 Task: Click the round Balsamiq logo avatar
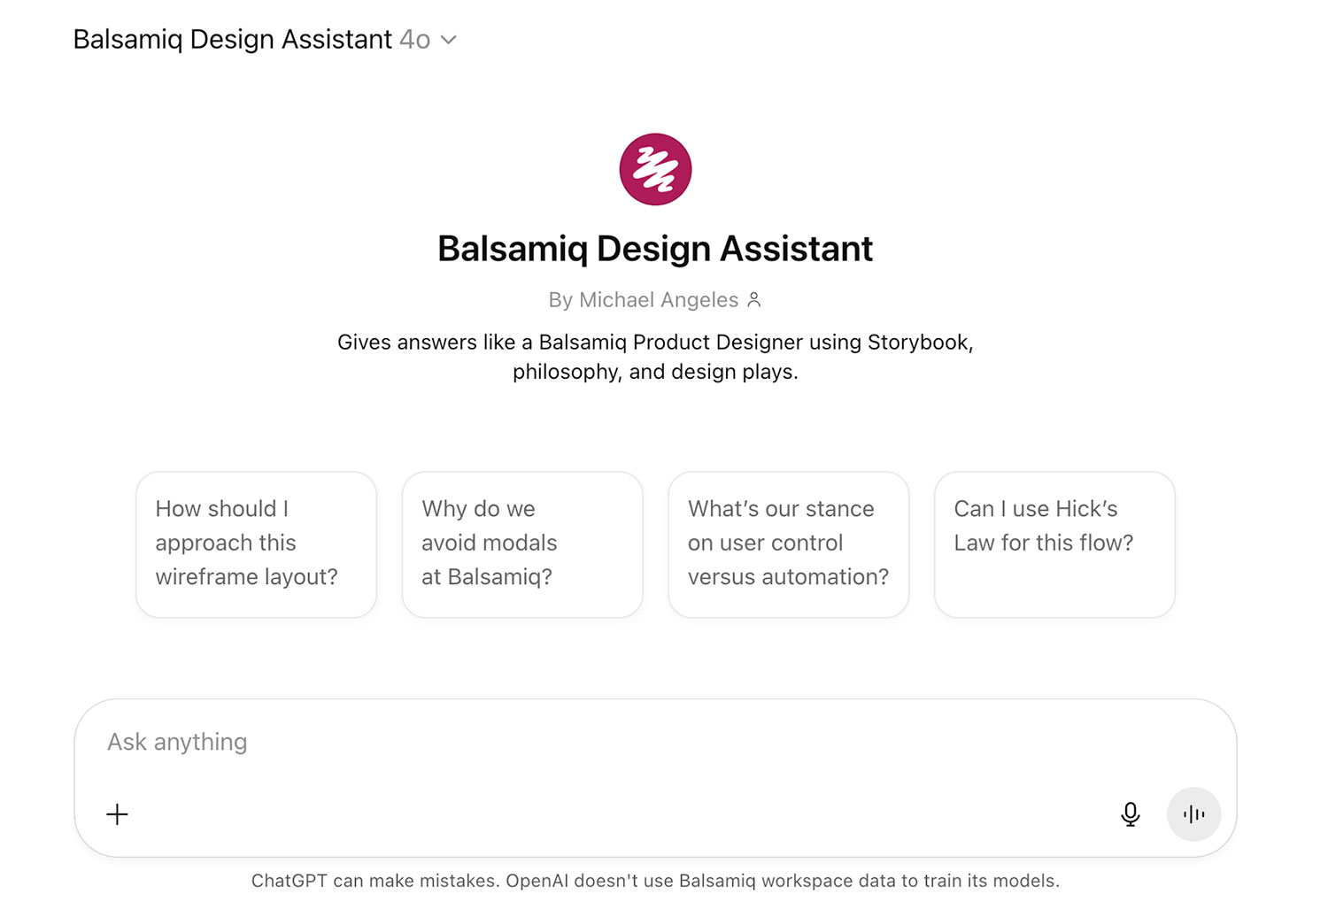click(x=655, y=169)
